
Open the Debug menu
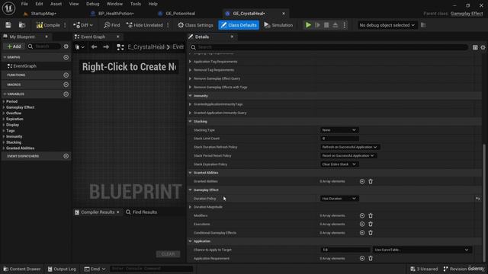coord(93,4)
